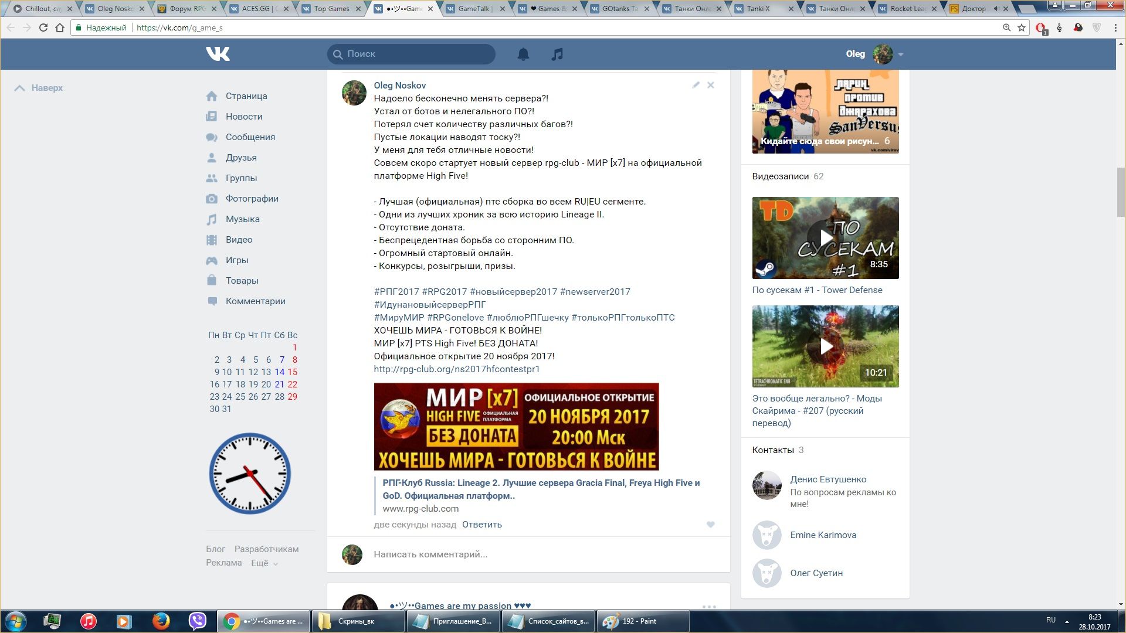Delete the comment with X icon
The width and height of the screenshot is (1126, 633).
710,85
